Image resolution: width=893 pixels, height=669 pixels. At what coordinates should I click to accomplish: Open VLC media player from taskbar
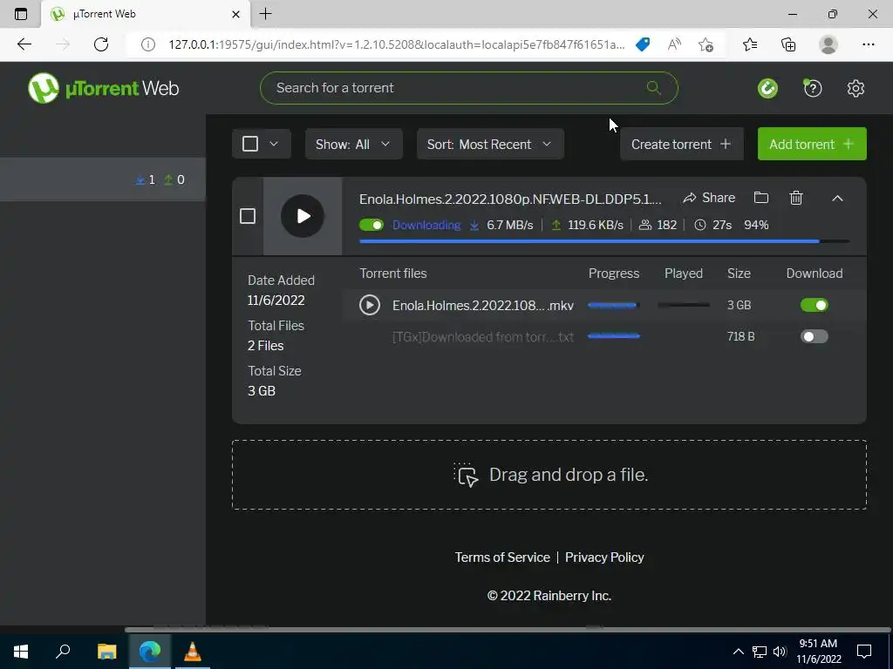tap(193, 652)
